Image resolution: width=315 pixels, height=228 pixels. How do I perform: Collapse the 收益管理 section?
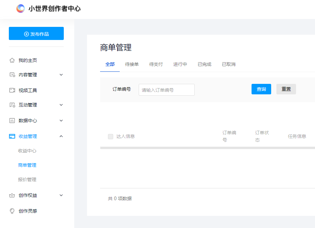[x=61, y=136]
